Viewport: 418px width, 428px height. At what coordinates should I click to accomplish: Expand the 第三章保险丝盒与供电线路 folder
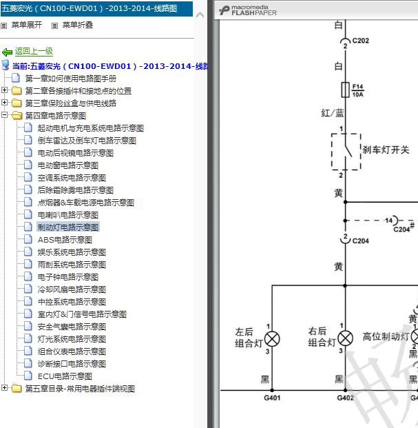click(x=4, y=103)
